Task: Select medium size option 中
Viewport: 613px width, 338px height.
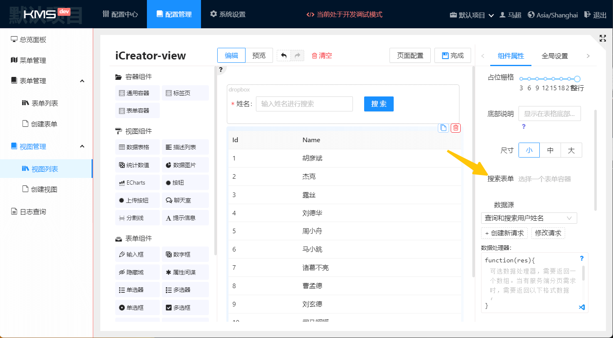Action: (550, 150)
